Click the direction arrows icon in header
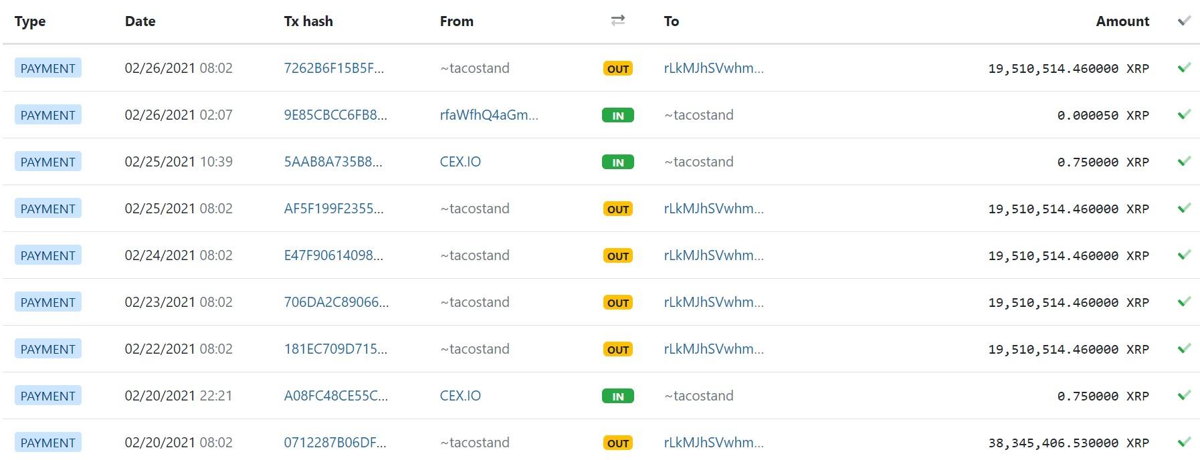Screen dimensions: 1200x460 pyautogui.click(x=618, y=21)
